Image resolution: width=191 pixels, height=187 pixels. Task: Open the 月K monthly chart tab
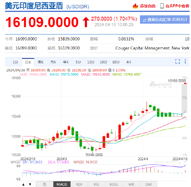[x=53, y=62]
